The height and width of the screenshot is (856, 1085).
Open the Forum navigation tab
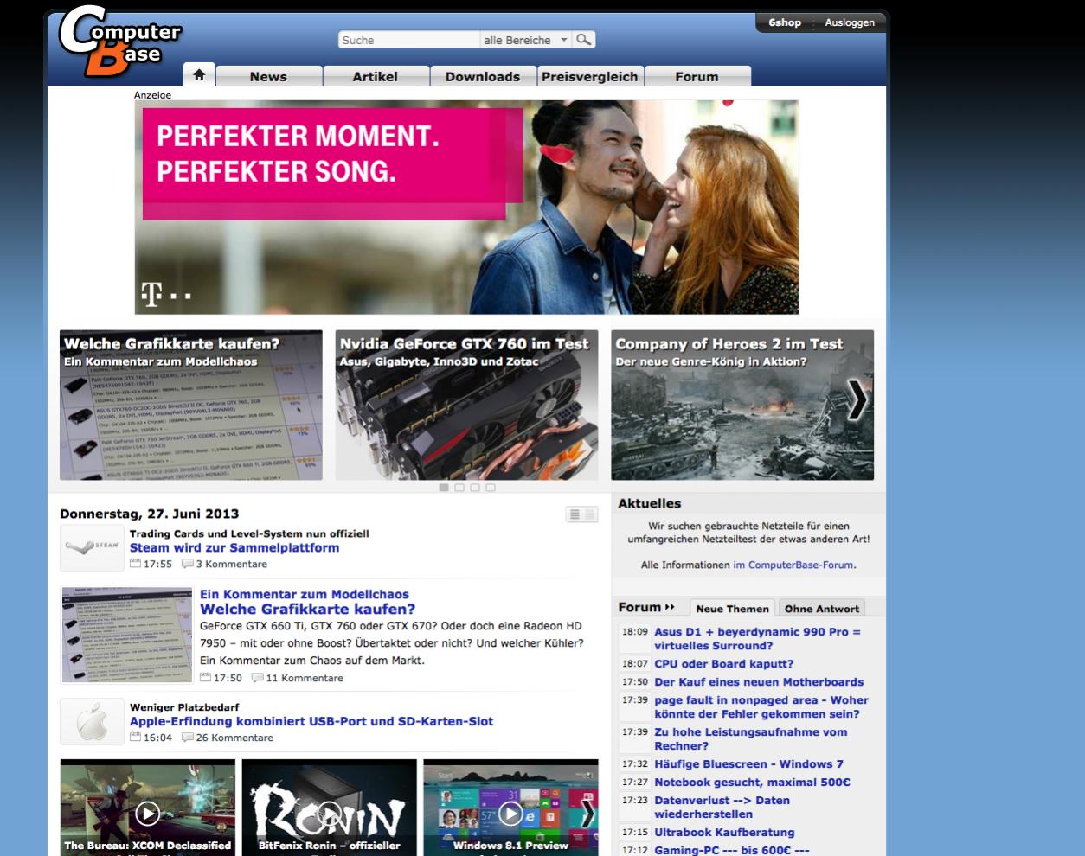(697, 76)
